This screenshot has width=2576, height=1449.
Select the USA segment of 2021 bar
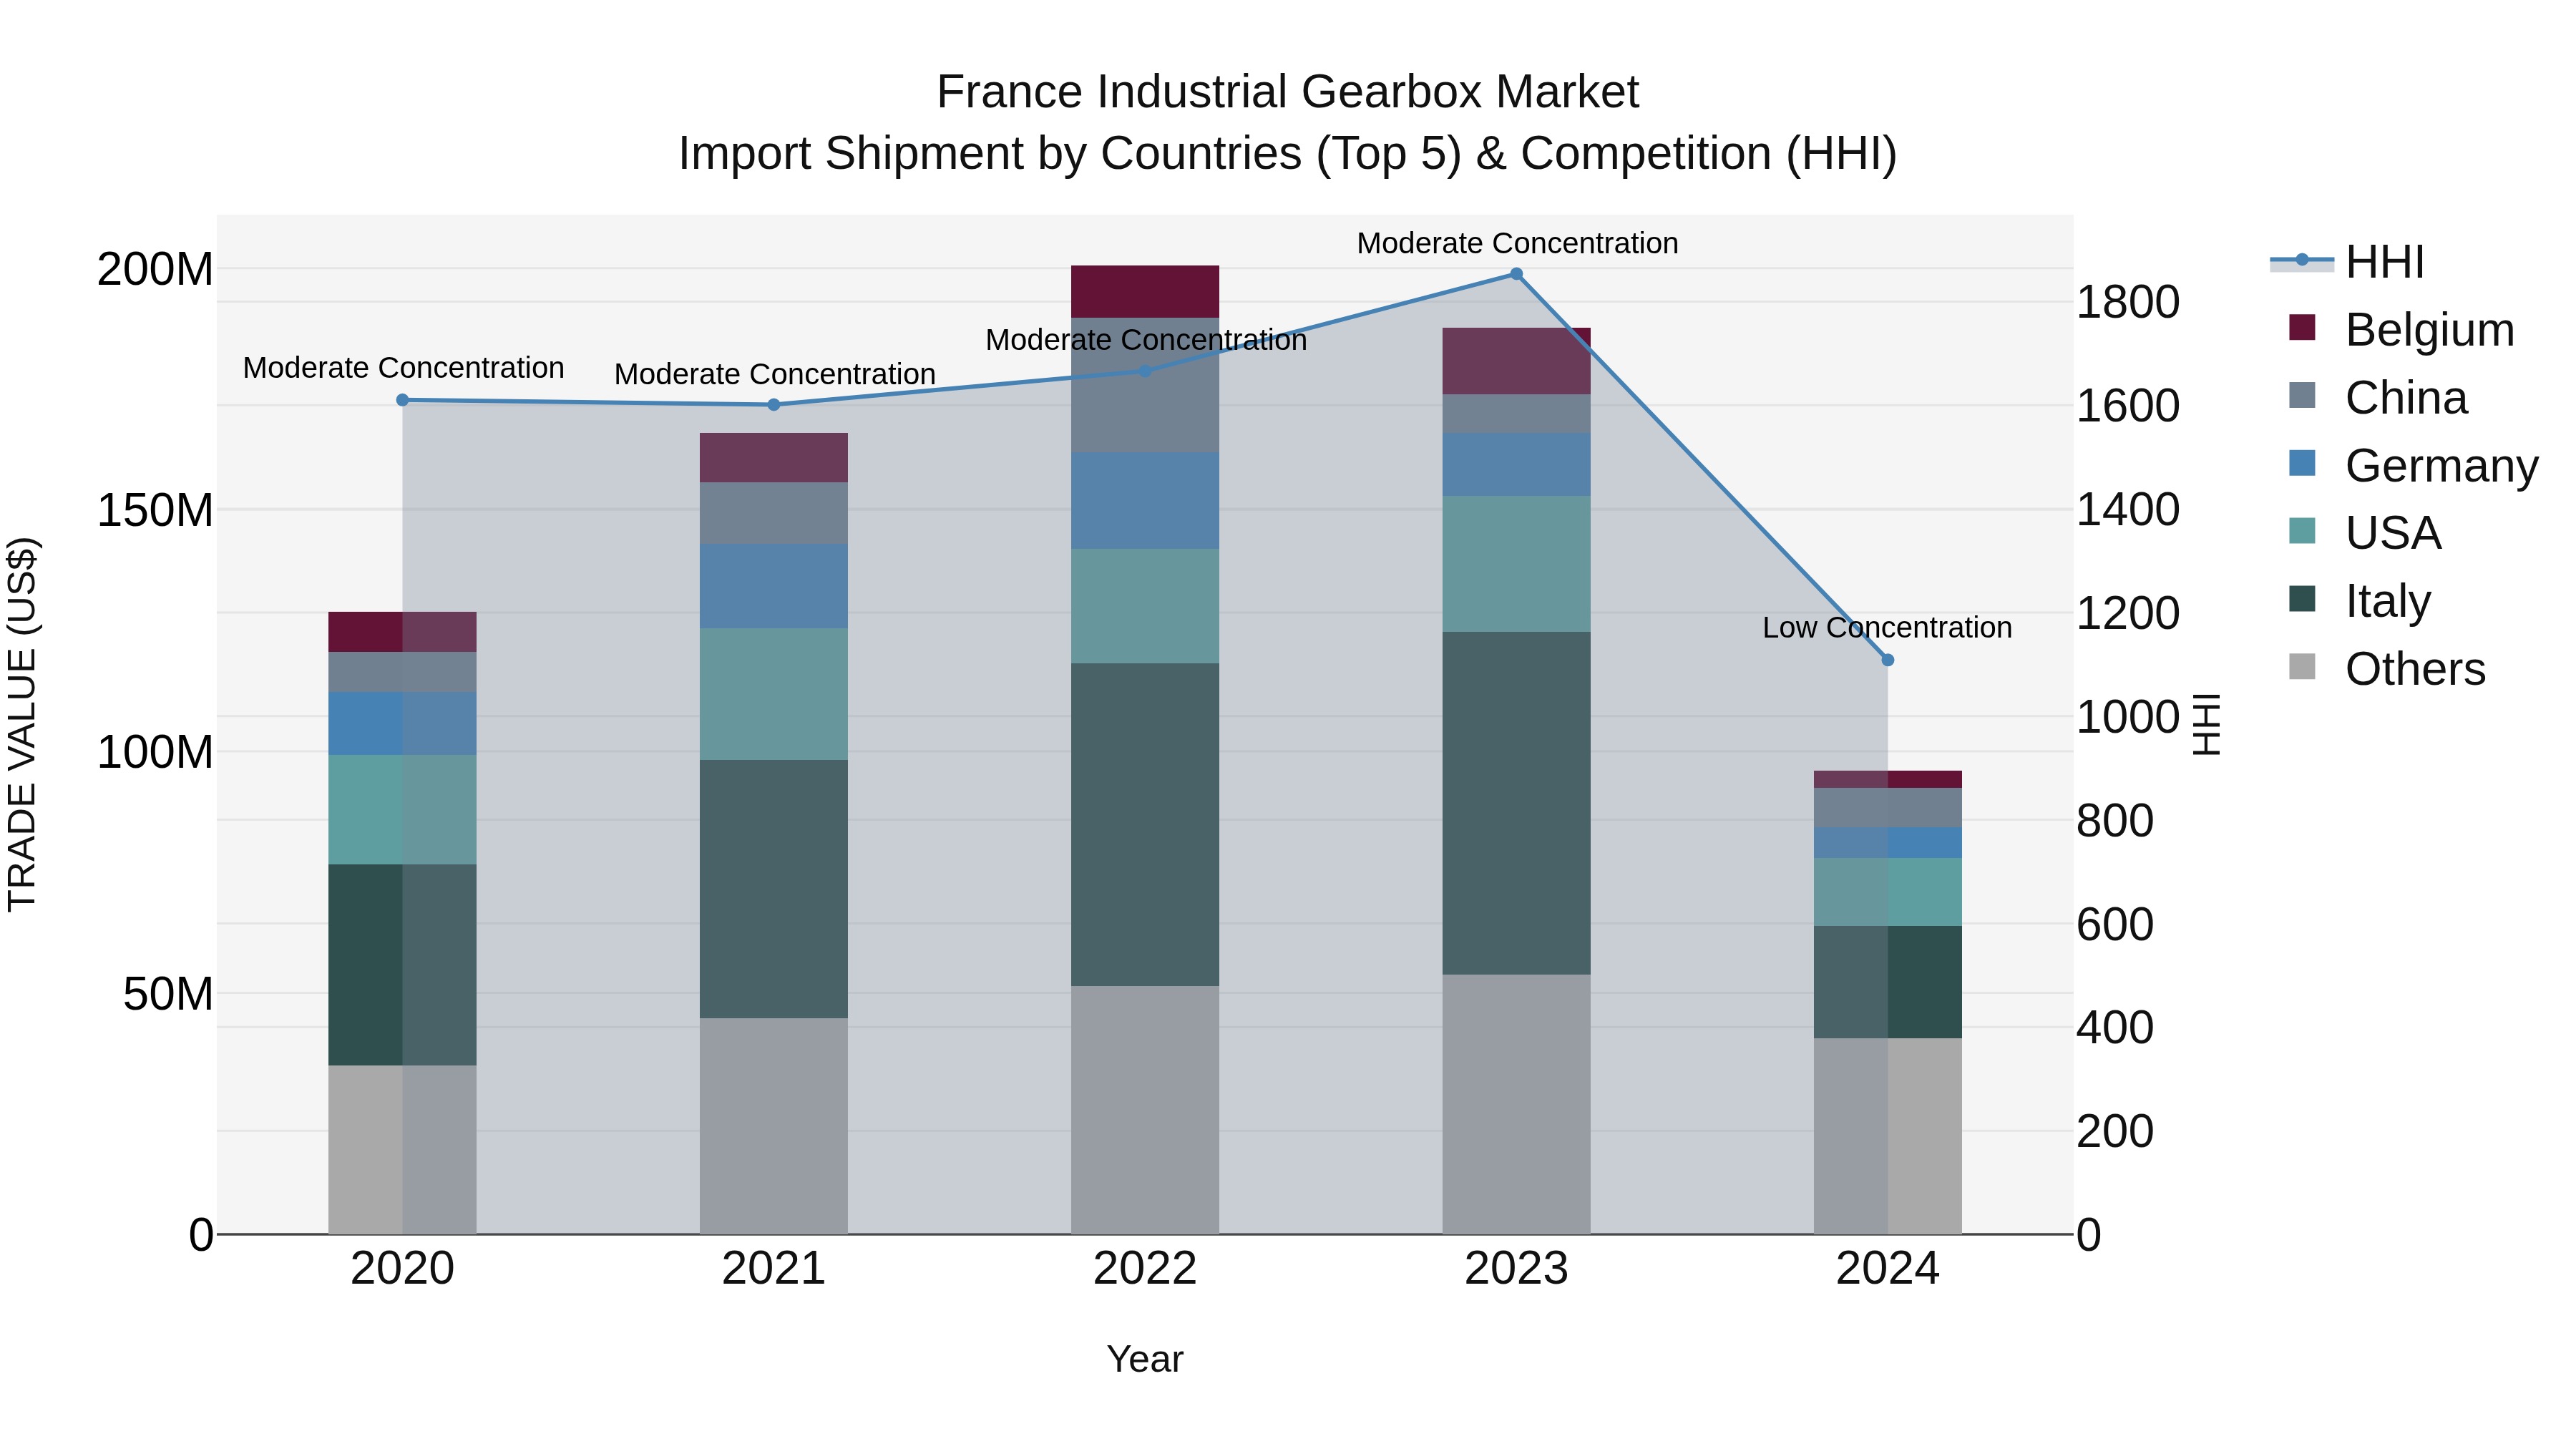click(x=773, y=694)
